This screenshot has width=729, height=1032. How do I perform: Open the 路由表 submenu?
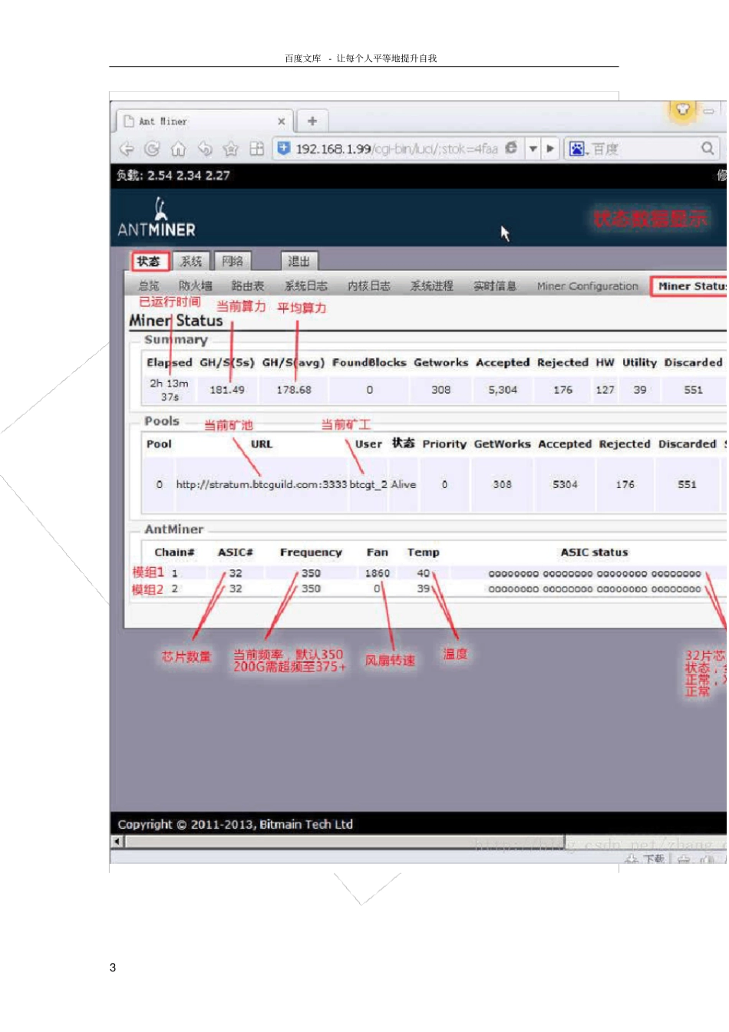[x=248, y=285]
